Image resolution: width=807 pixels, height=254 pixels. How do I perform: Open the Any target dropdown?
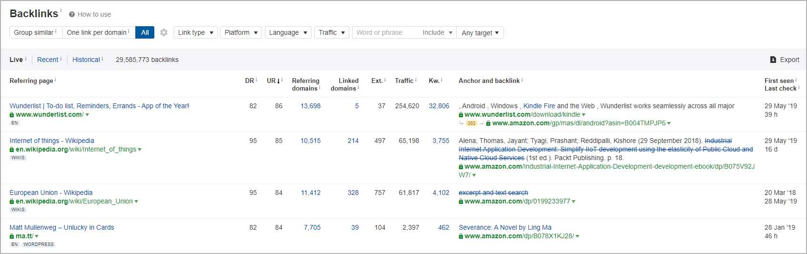click(x=480, y=32)
